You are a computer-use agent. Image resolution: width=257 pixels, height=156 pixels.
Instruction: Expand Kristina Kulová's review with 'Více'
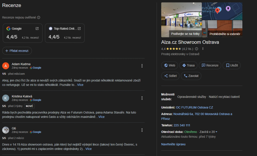click(101, 117)
